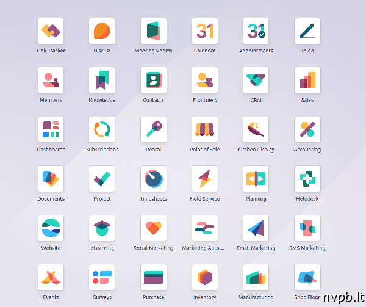Launch the Point of Sale app
366x307 pixels.
pos(205,129)
